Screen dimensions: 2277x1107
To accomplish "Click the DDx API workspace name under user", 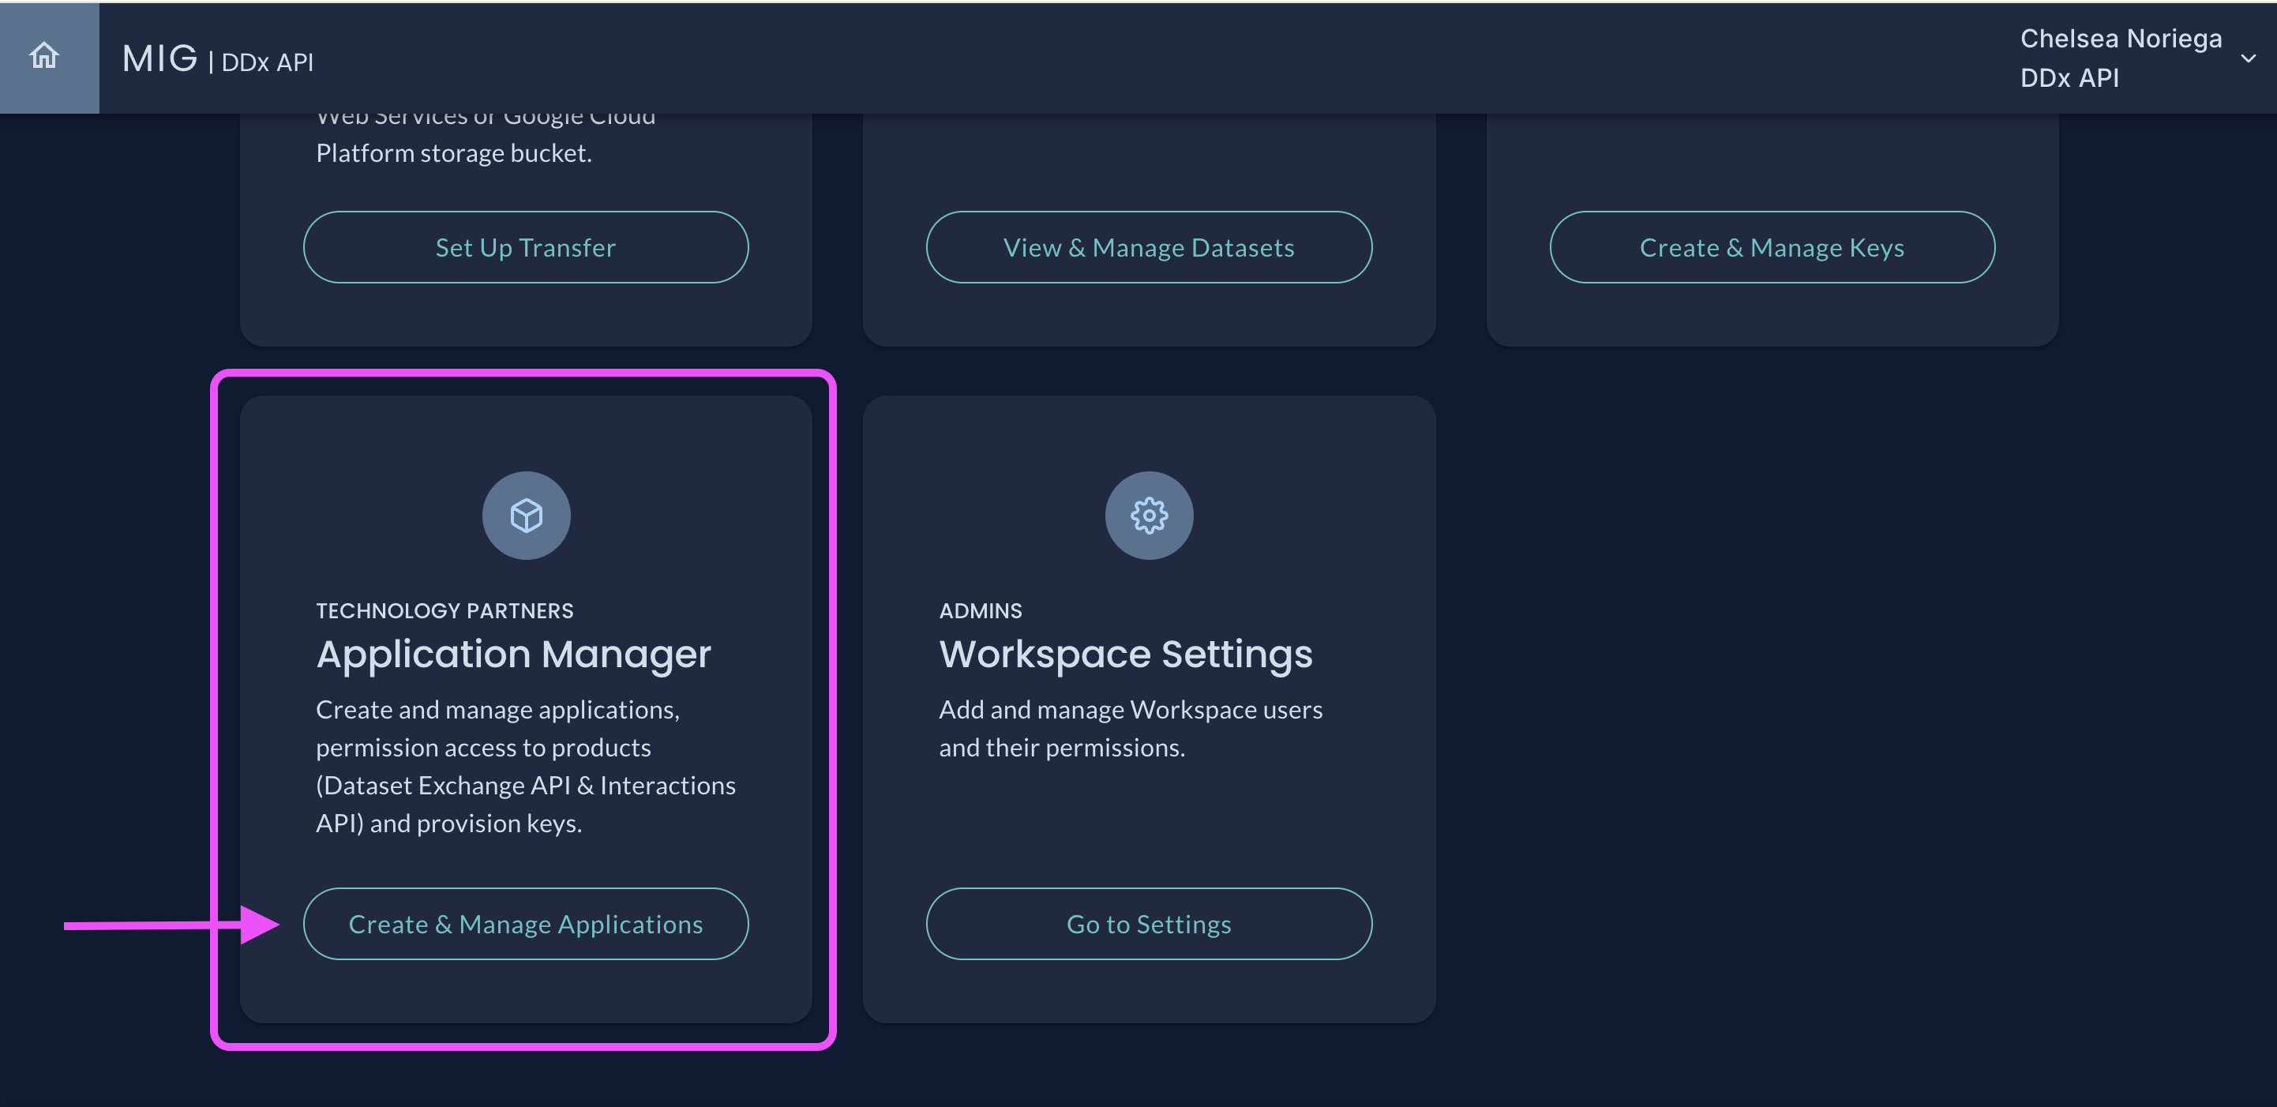I will [x=2069, y=78].
